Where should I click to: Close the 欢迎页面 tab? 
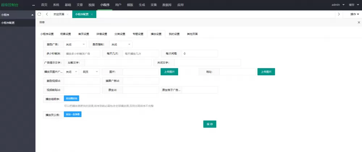pos(68,14)
